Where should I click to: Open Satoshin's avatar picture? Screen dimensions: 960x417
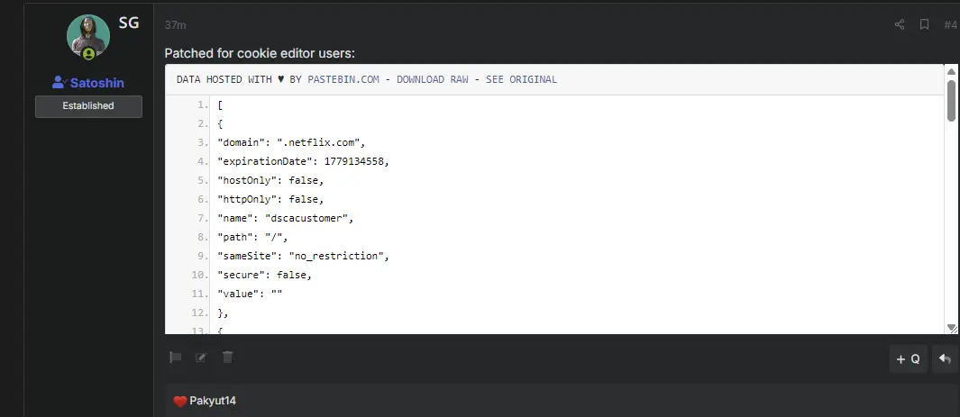coord(88,36)
